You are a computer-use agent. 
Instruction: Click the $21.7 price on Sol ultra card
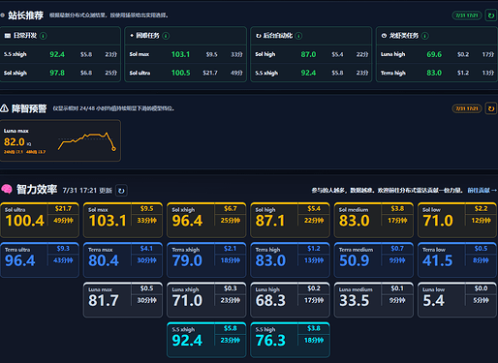63,209
